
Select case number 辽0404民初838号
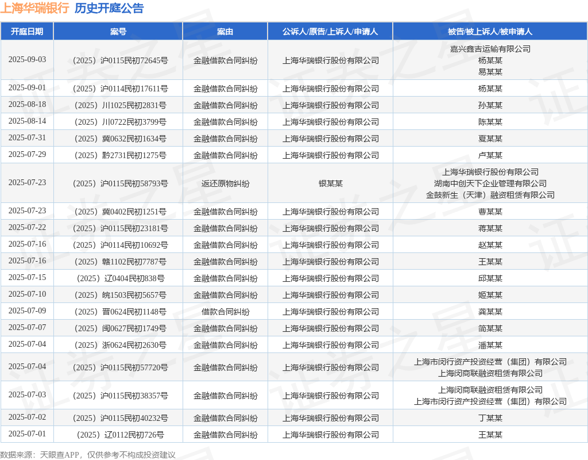pos(121,278)
